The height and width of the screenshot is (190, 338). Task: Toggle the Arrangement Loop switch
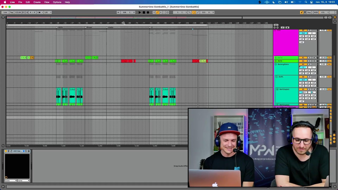194,12
